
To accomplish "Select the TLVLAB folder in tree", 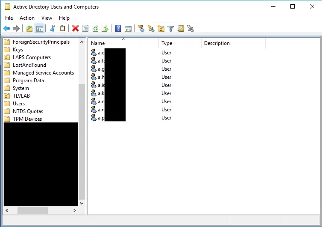I will pos(21,96).
